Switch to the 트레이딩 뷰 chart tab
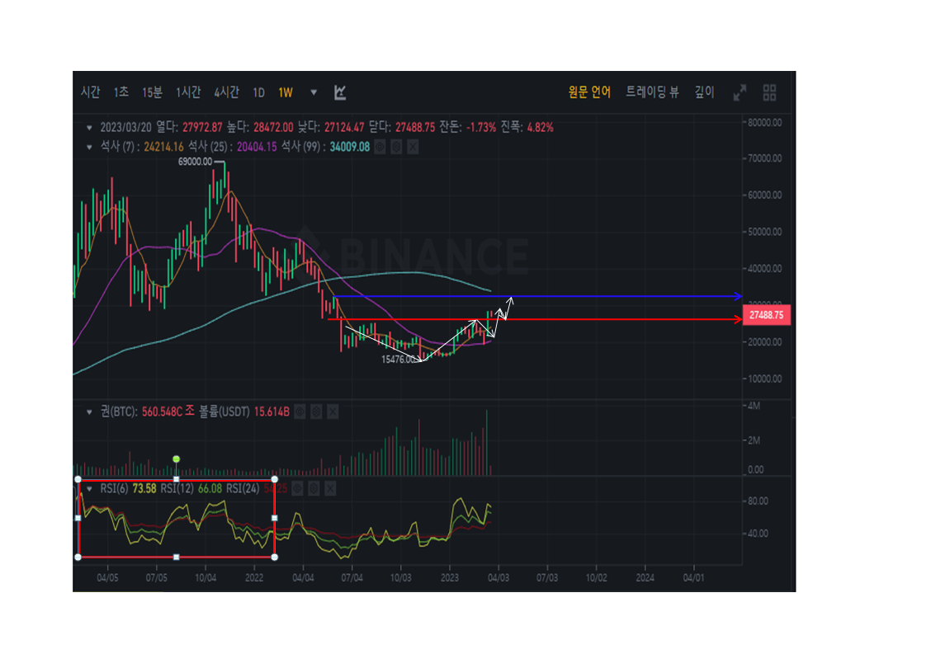 pos(652,92)
